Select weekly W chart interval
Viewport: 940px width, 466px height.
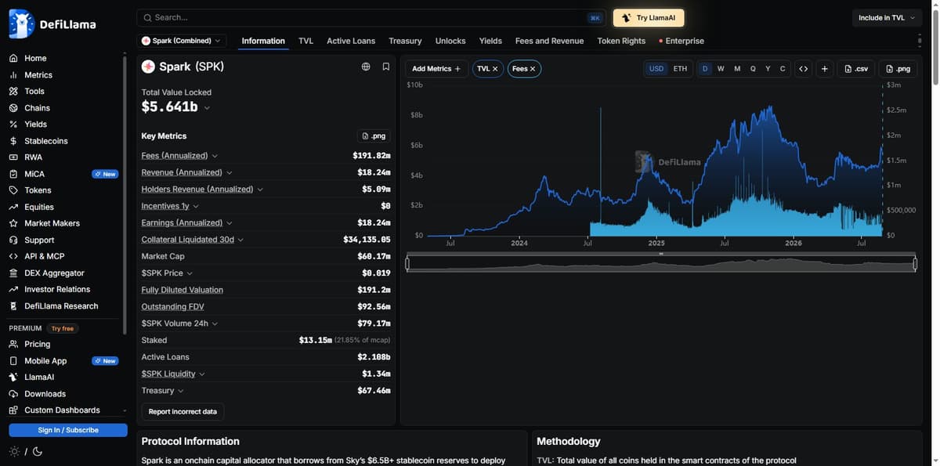(721, 69)
